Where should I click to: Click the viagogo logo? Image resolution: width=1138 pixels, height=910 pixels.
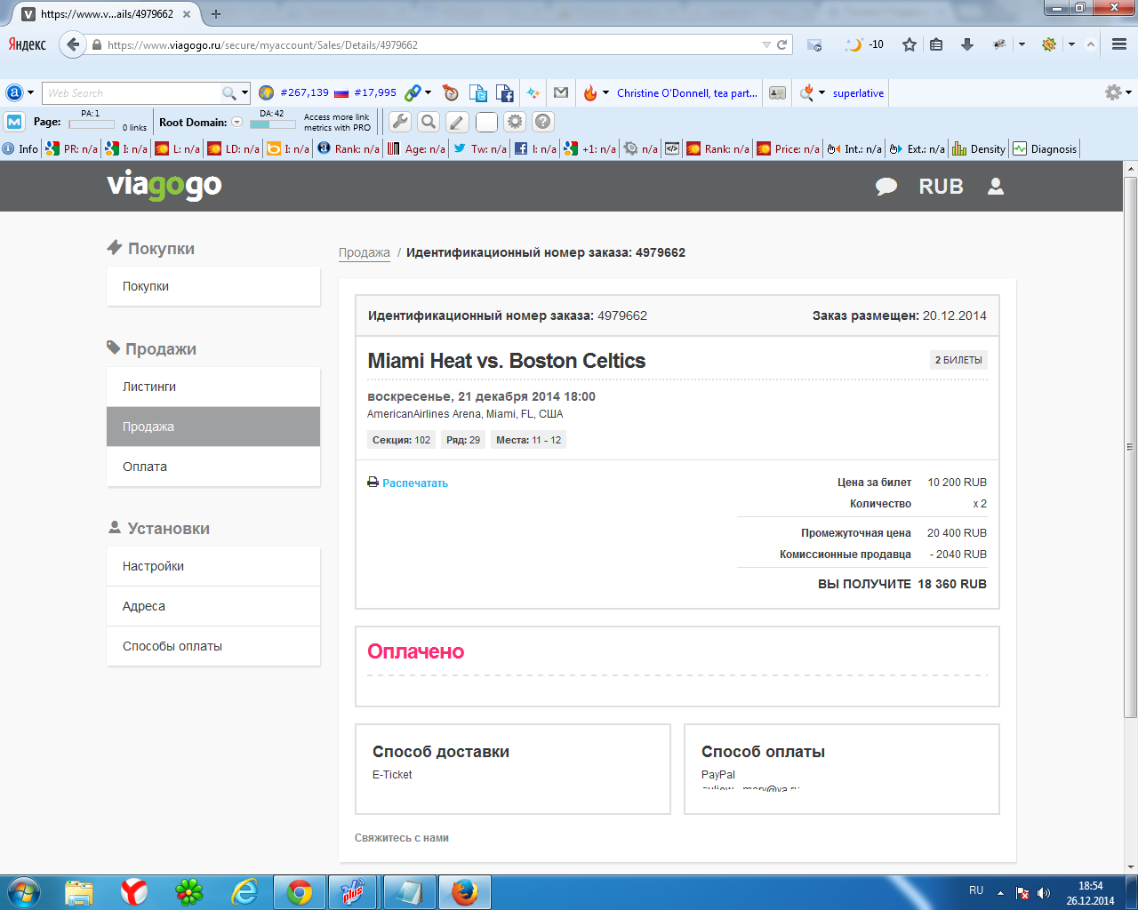(164, 186)
